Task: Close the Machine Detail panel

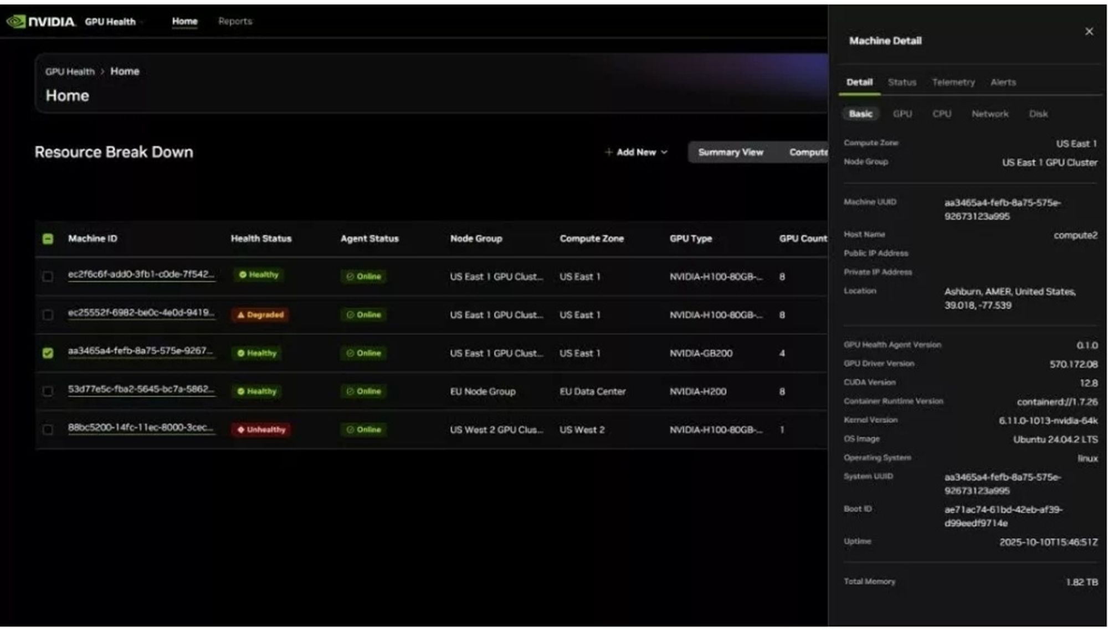Action: (x=1089, y=32)
